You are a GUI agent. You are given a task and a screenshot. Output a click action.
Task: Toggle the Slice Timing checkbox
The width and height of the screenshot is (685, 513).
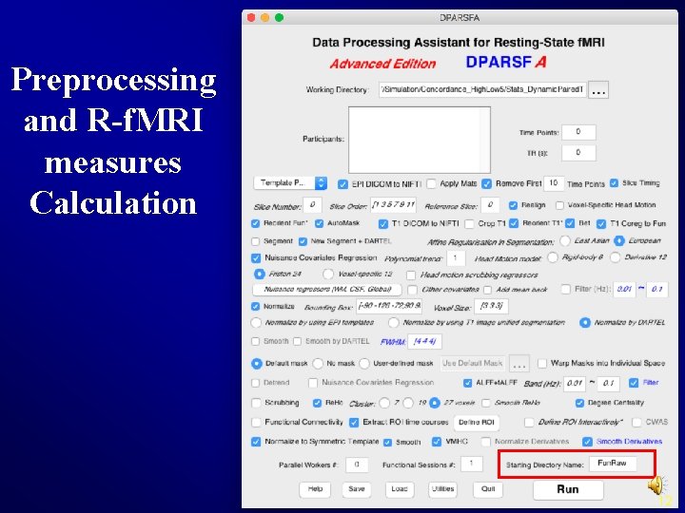tap(614, 183)
